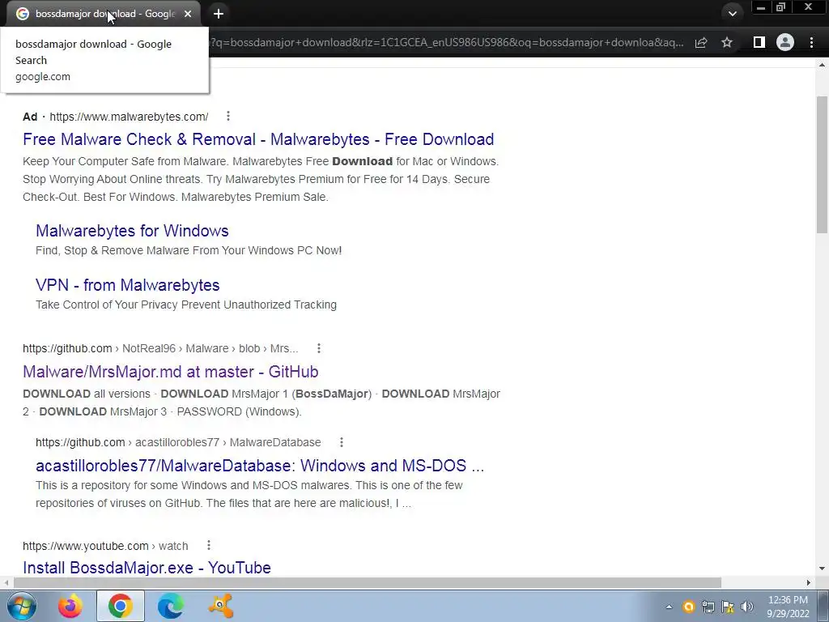Click the share page icon in address bar
829x622 pixels.
click(701, 42)
